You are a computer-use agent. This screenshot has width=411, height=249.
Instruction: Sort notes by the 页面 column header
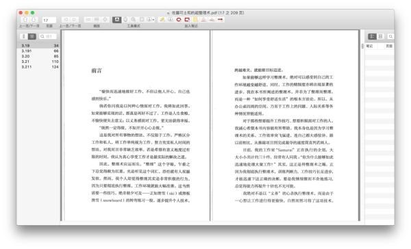coord(389,46)
